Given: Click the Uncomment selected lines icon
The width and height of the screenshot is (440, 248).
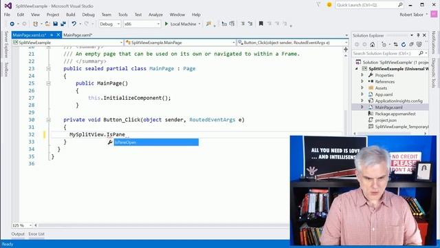Looking at the screenshot, I should (250, 24).
